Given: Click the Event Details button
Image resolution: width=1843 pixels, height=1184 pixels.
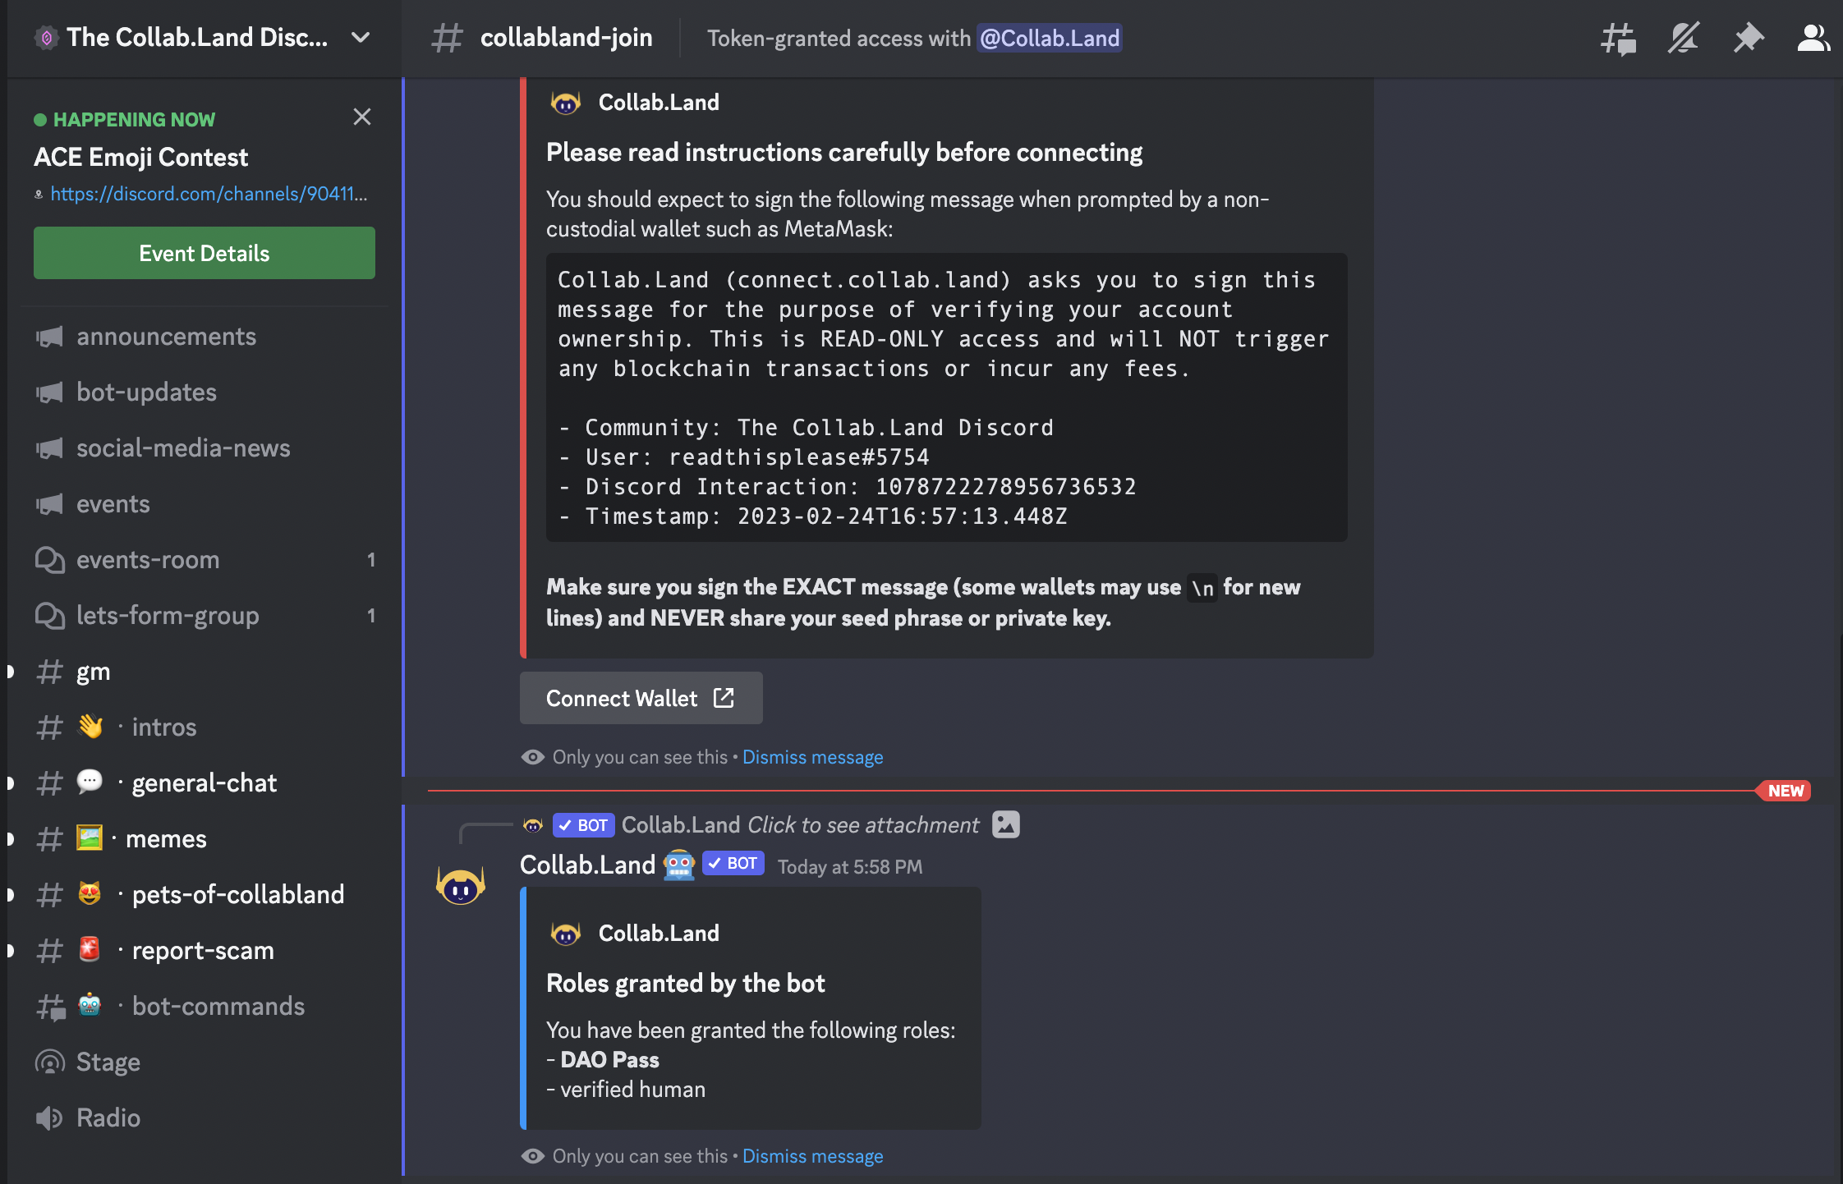Looking at the screenshot, I should click(205, 253).
